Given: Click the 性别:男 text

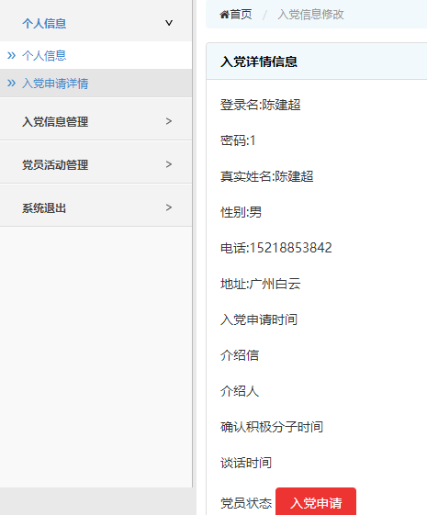Looking at the screenshot, I should tap(241, 212).
